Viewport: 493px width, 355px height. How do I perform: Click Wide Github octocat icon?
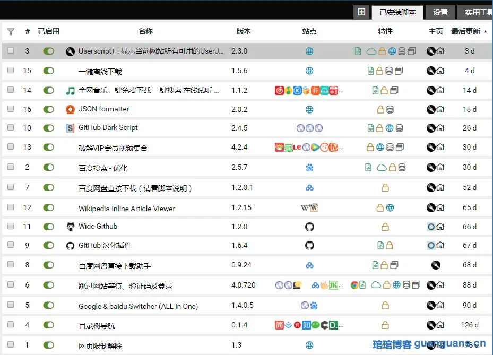[x=70, y=227]
